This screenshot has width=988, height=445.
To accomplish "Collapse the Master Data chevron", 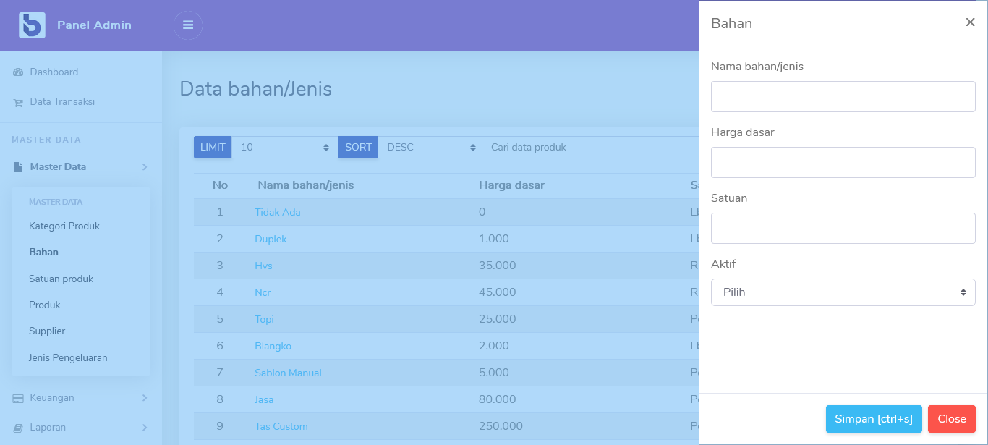I will click(145, 167).
